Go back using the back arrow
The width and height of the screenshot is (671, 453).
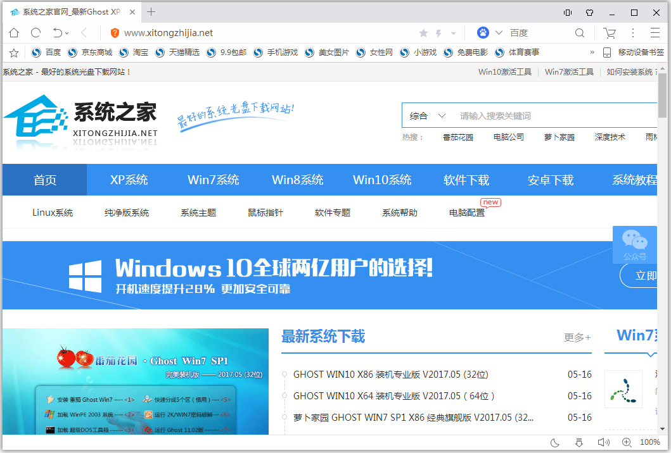click(x=84, y=33)
